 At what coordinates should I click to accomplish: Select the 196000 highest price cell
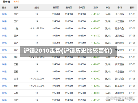tap(69, 21)
